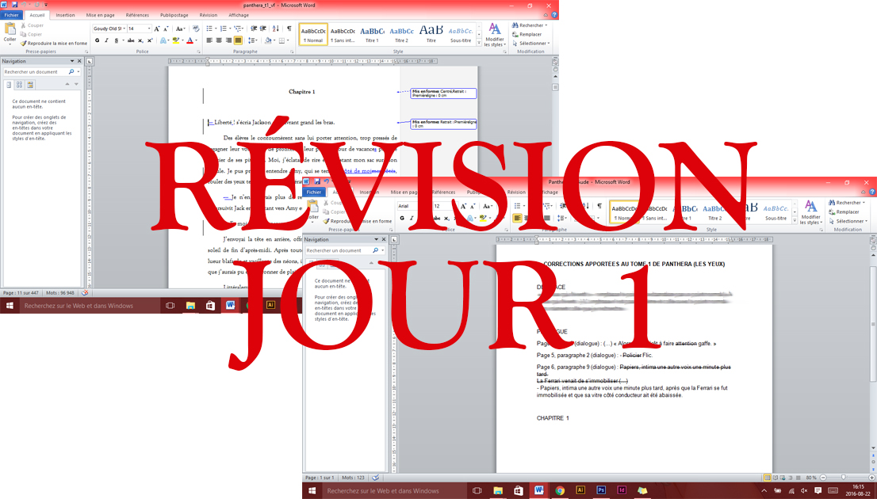Open Photoshop from the front taskbar

[601, 490]
